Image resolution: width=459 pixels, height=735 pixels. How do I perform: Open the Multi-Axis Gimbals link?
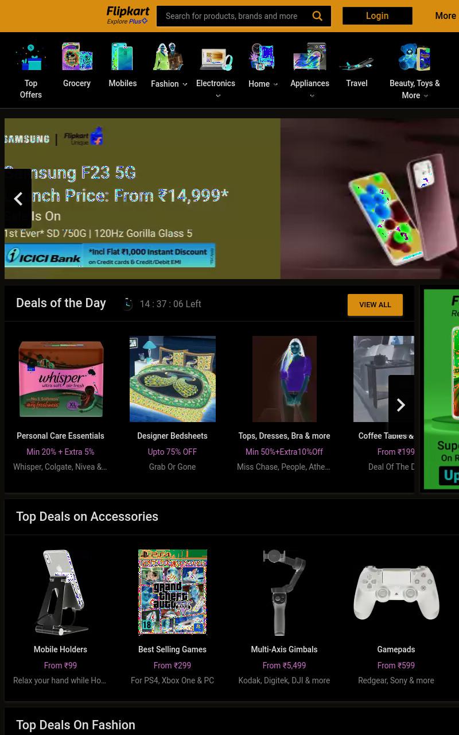284,649
